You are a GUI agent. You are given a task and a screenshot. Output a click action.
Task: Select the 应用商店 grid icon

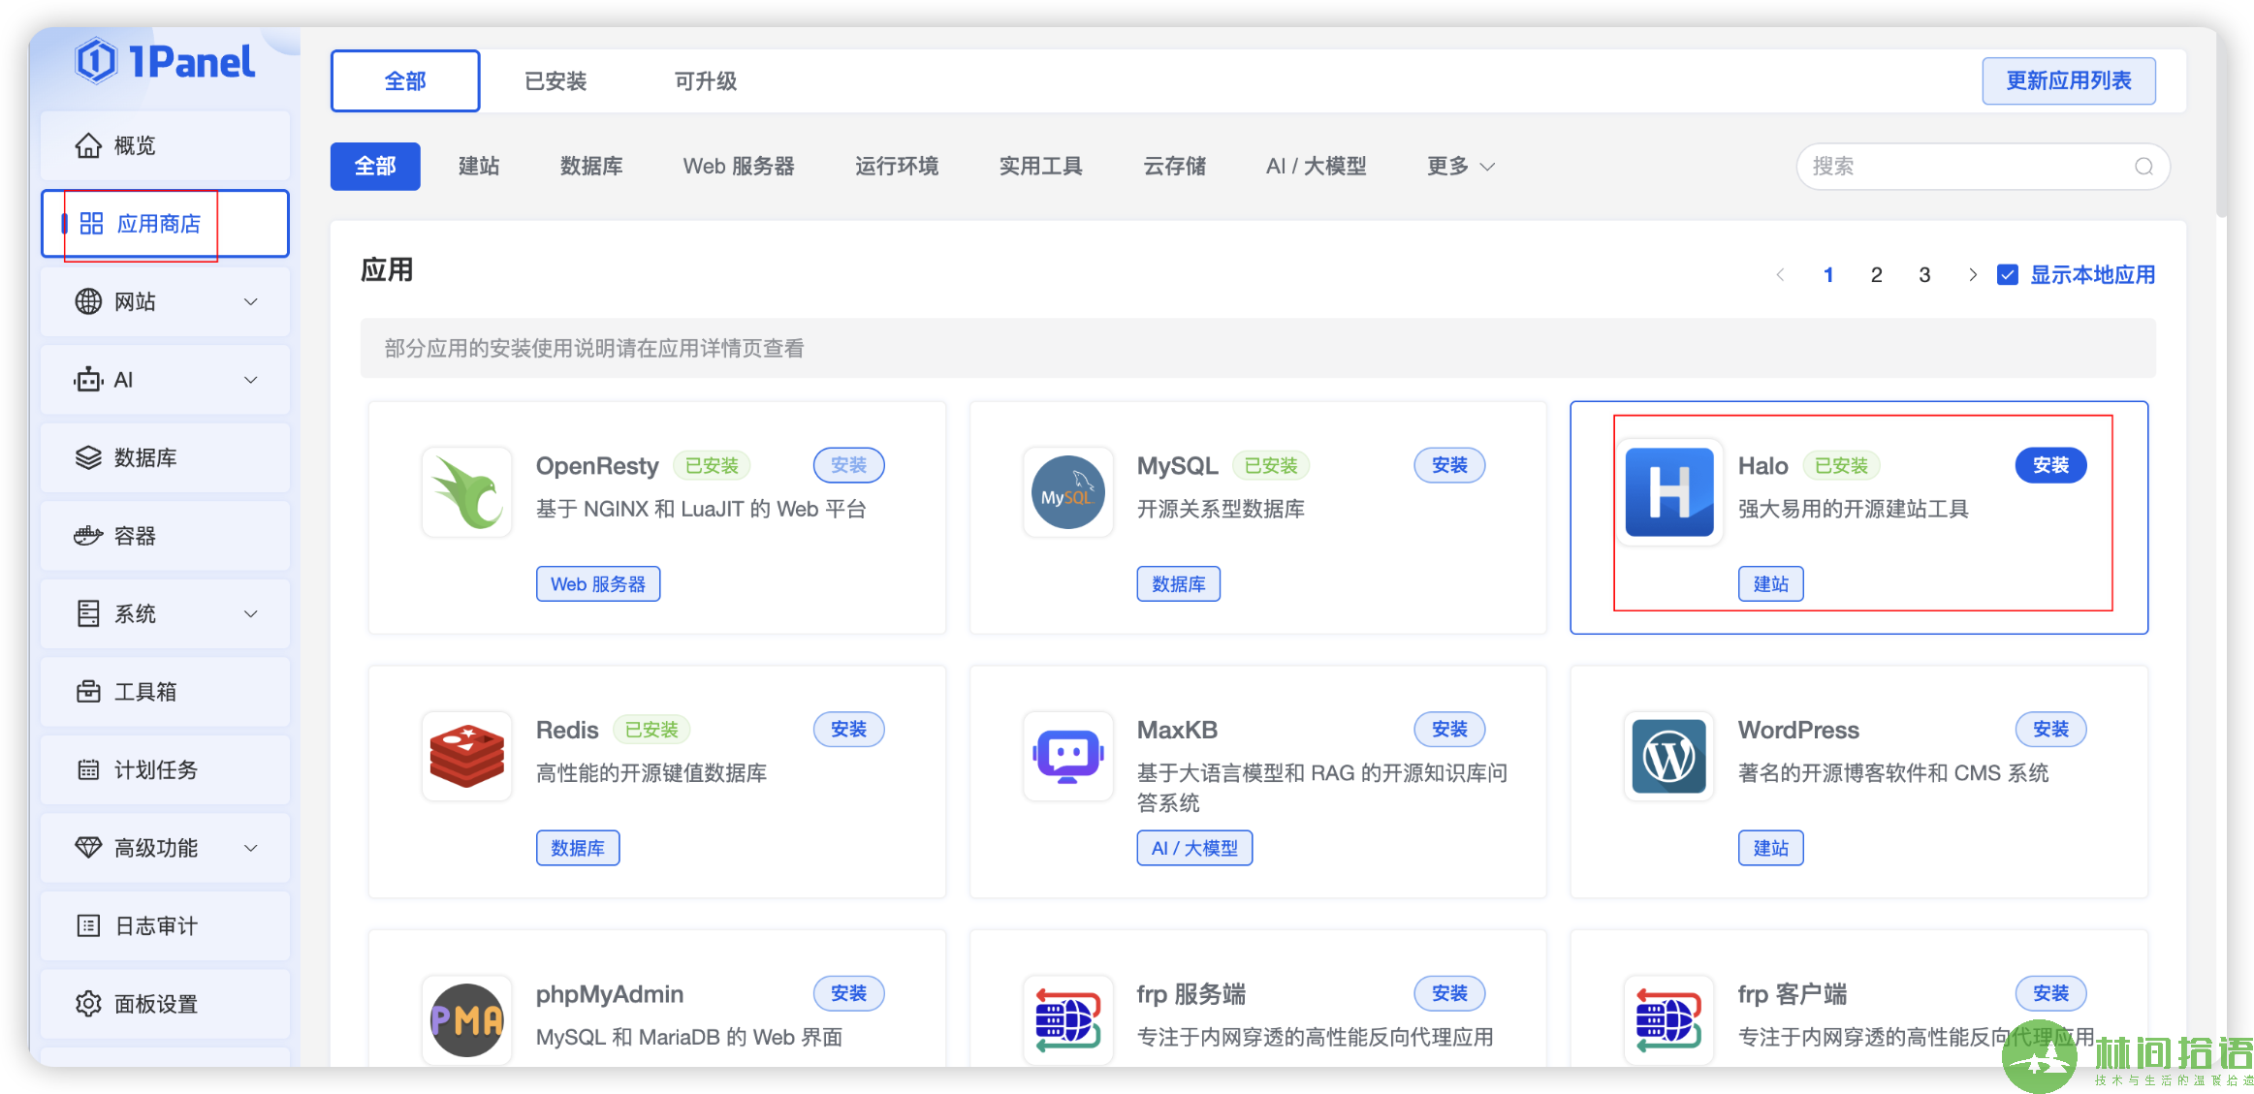pyautogui.click(x=91, y=224)
